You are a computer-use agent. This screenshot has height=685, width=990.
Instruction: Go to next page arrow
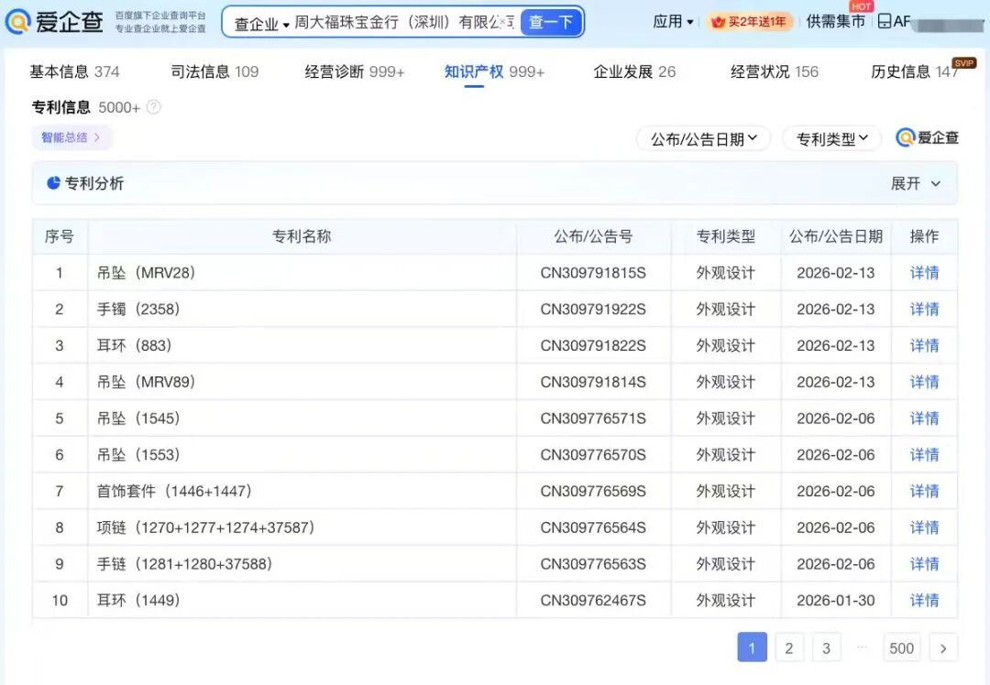point(943,647)
